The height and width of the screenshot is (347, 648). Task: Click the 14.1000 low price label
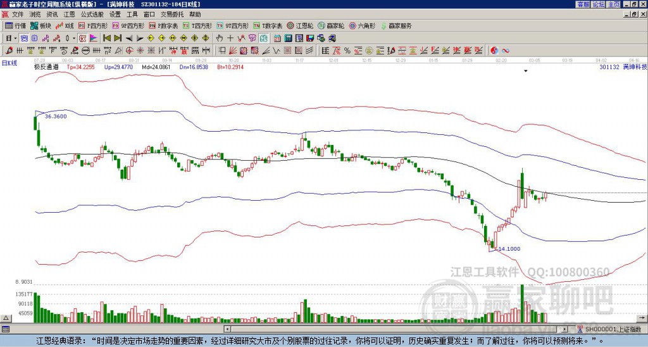click(509, 249)
